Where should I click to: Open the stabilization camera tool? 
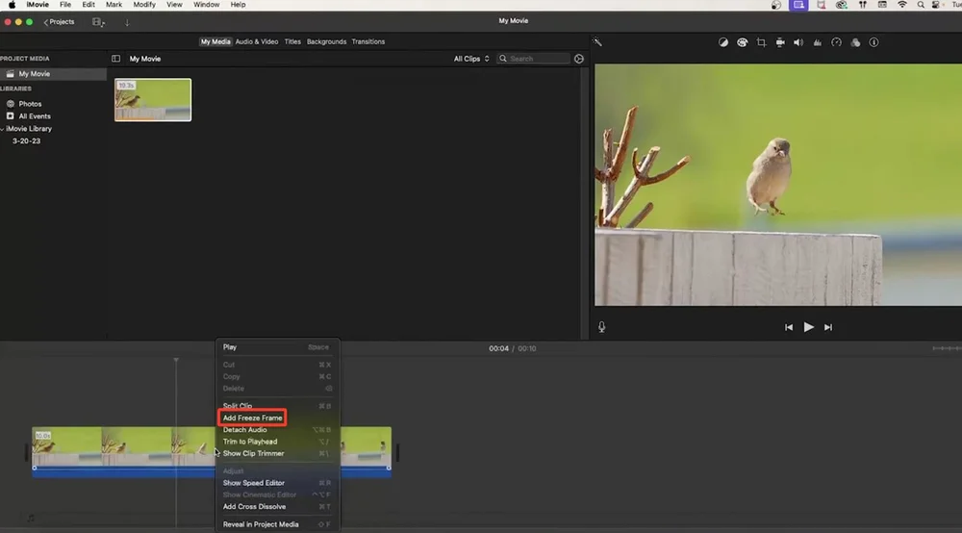780,42
